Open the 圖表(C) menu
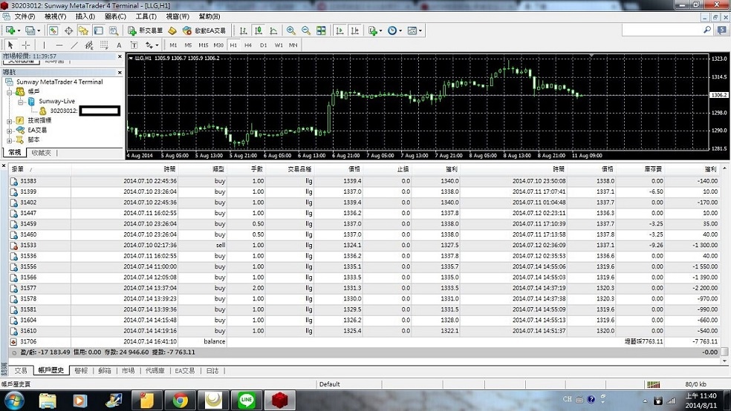The image size is (731, 411). [x=115, y=16]
